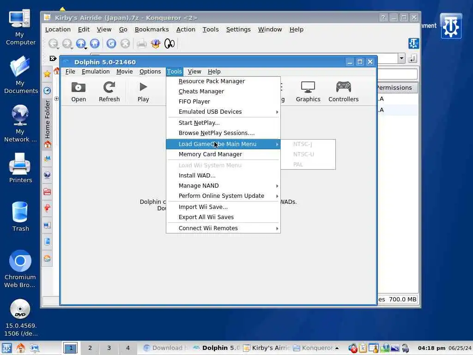473x355 pixels.
Task: Open My Computer desktop icon
Action: [x=20, y=27]
